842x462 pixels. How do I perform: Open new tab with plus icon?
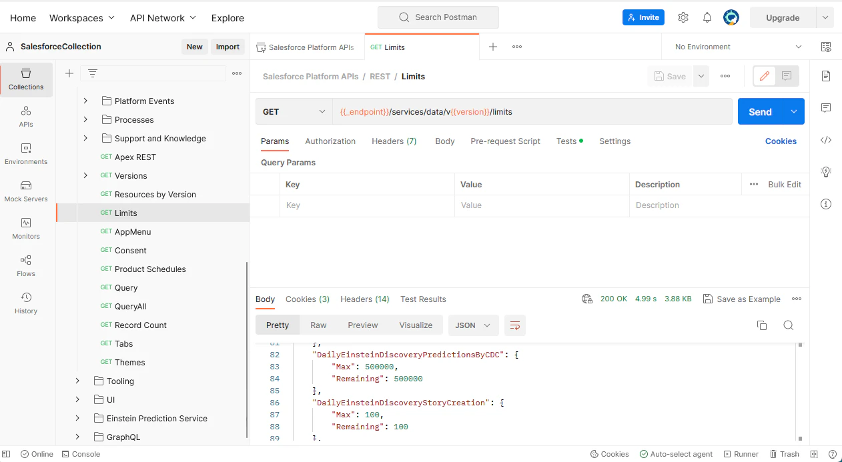[493, 47]
